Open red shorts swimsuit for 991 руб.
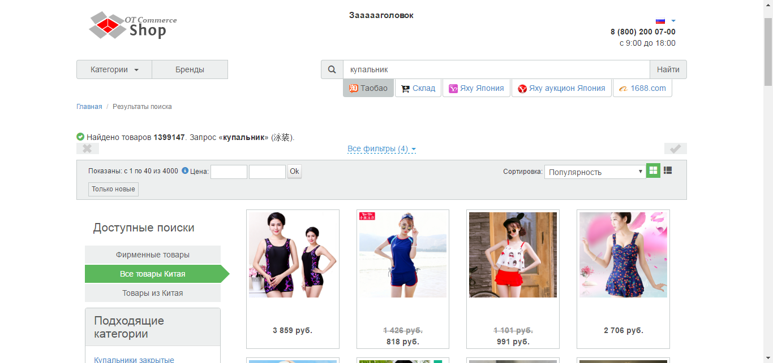Viewport: 773px width, 363px height. click(x=513, y=279)
